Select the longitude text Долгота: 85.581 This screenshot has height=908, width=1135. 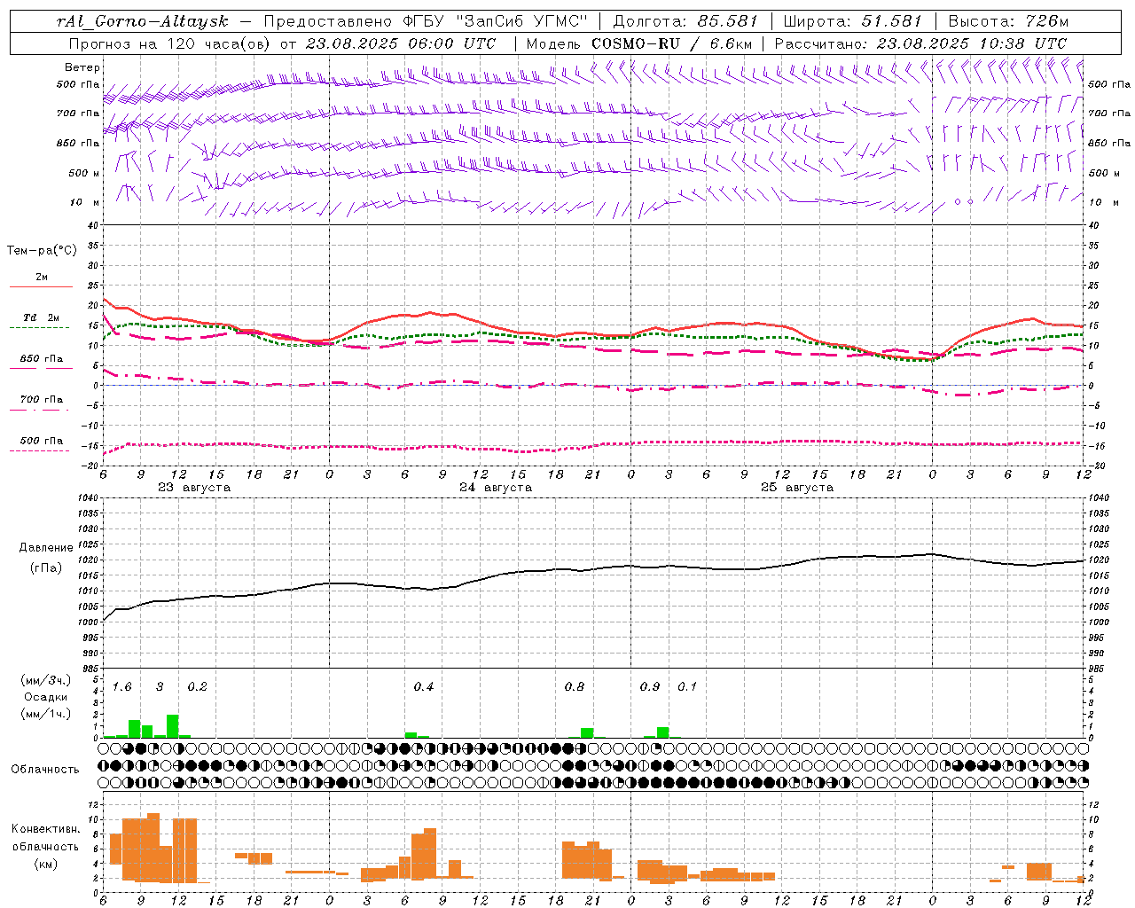pos(686,21)
